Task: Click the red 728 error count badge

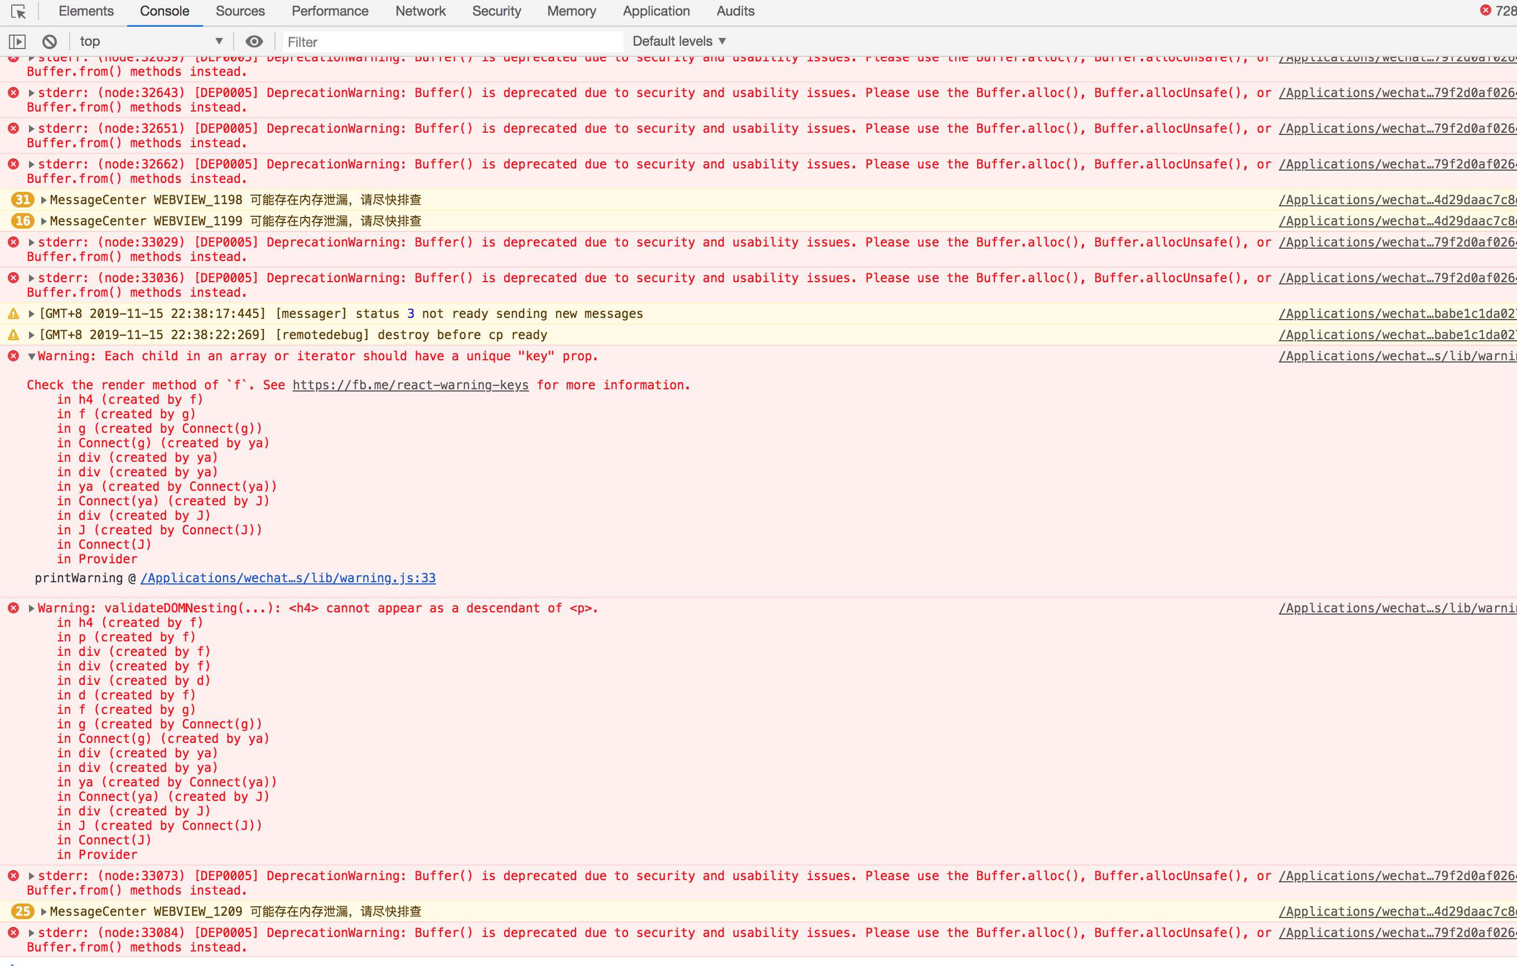Action: [x=1497, y=11]
